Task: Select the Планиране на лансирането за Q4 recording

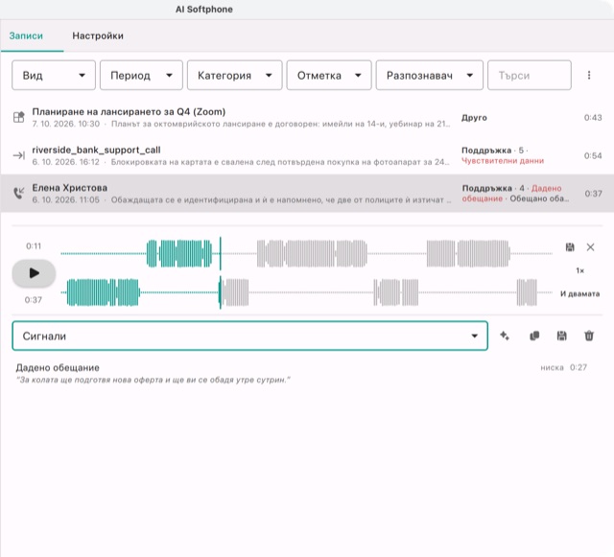Action: pos(307,117)
